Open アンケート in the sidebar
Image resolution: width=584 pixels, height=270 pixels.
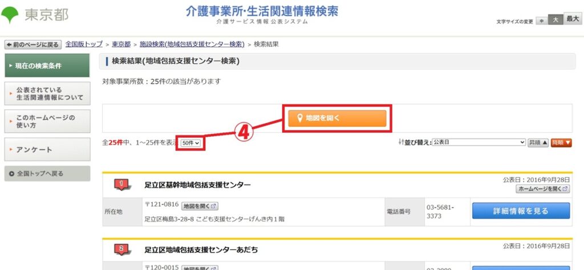47,149
